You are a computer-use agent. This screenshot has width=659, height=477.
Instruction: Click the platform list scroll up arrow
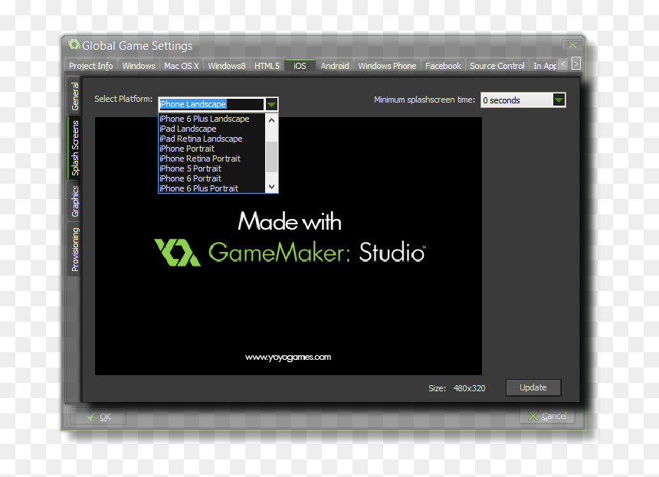(271, 120)
